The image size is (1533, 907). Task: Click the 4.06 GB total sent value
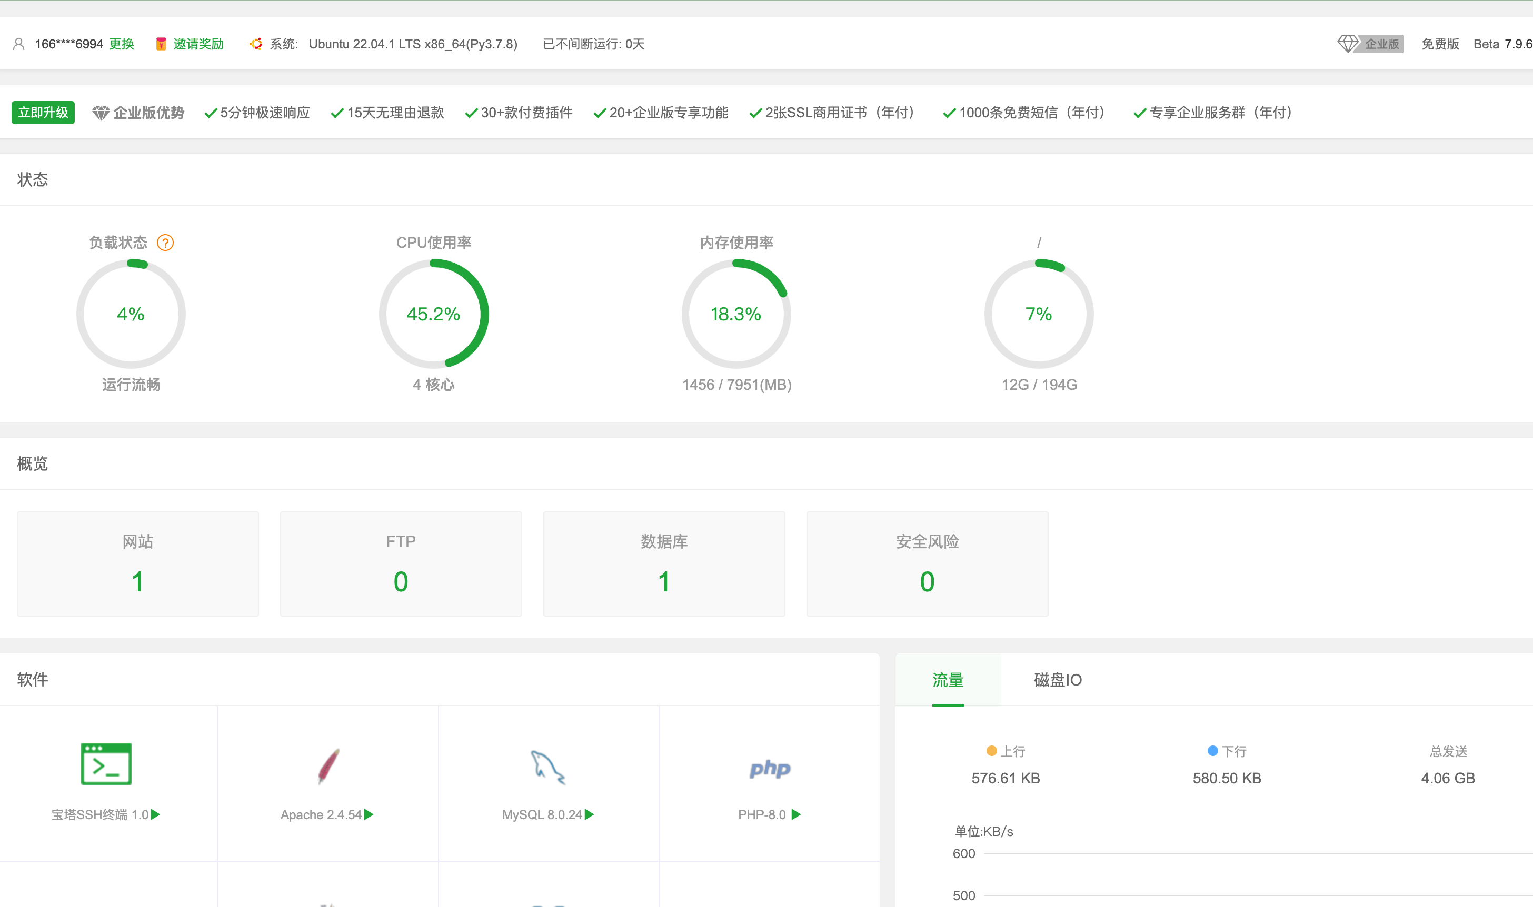pos(1448,778)
